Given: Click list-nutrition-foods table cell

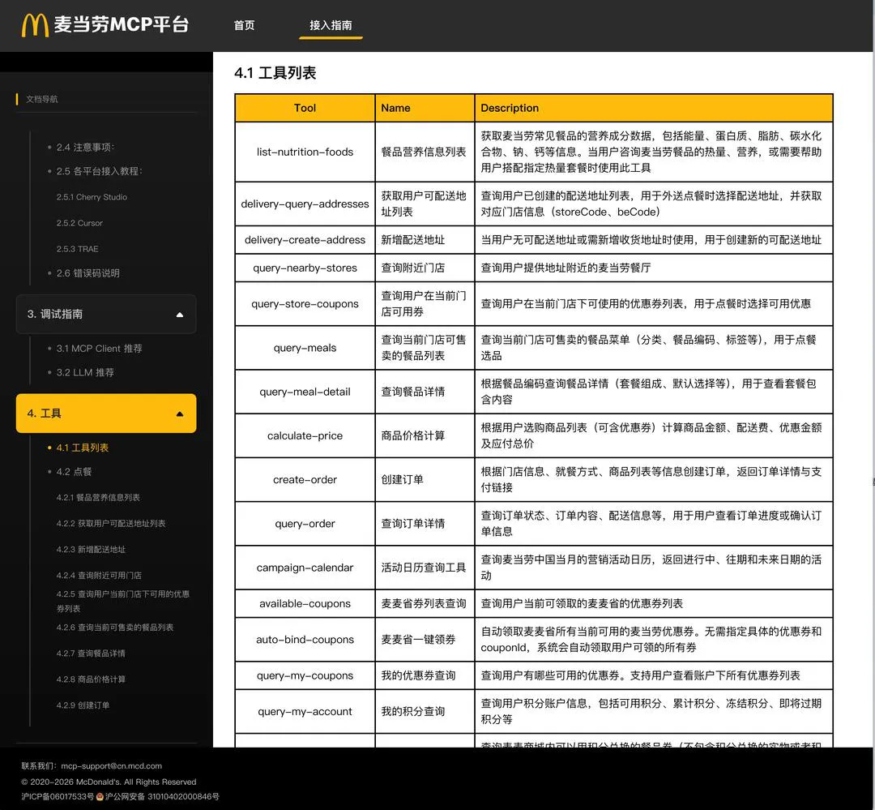Looking at the screenshot, I should [305, 152].
